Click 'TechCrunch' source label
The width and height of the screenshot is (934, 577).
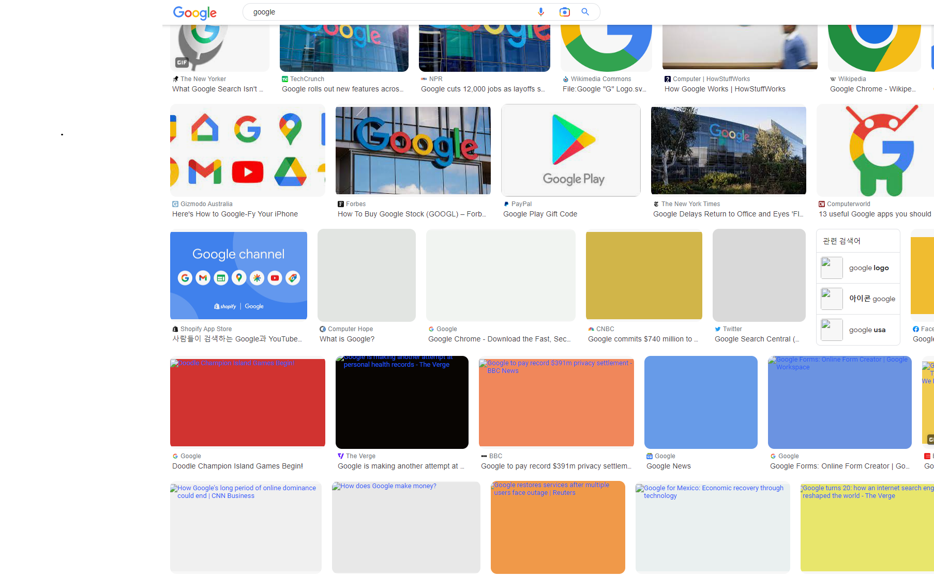point(307,79)
